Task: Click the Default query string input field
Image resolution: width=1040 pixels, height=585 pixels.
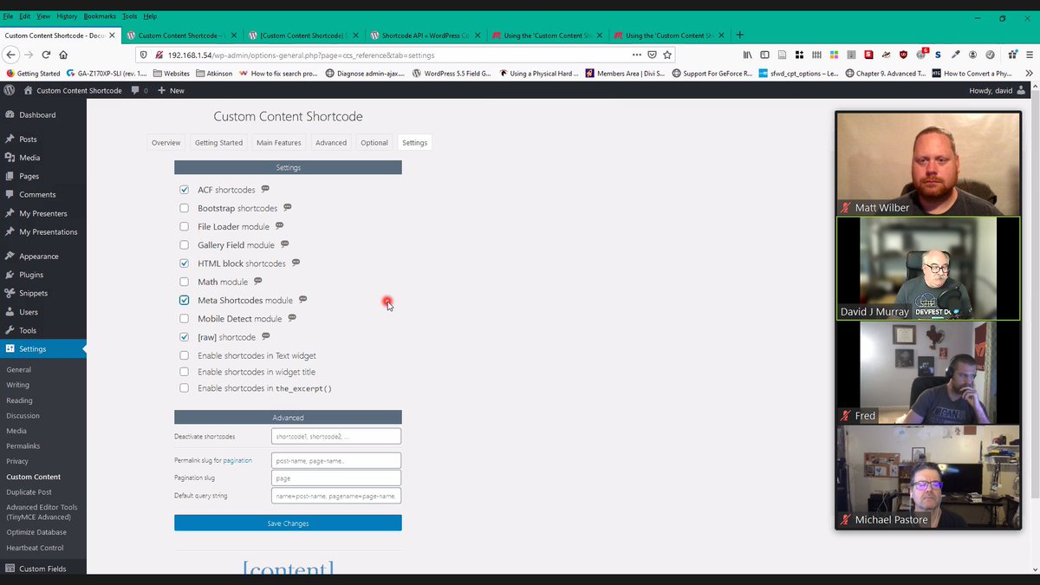Action: (x=336, y=496)
